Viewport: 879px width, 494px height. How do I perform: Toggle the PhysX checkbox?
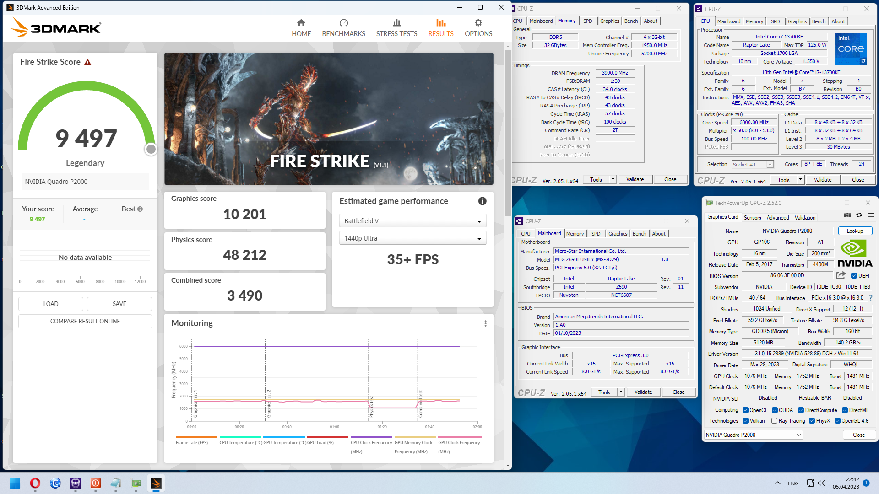812,421
